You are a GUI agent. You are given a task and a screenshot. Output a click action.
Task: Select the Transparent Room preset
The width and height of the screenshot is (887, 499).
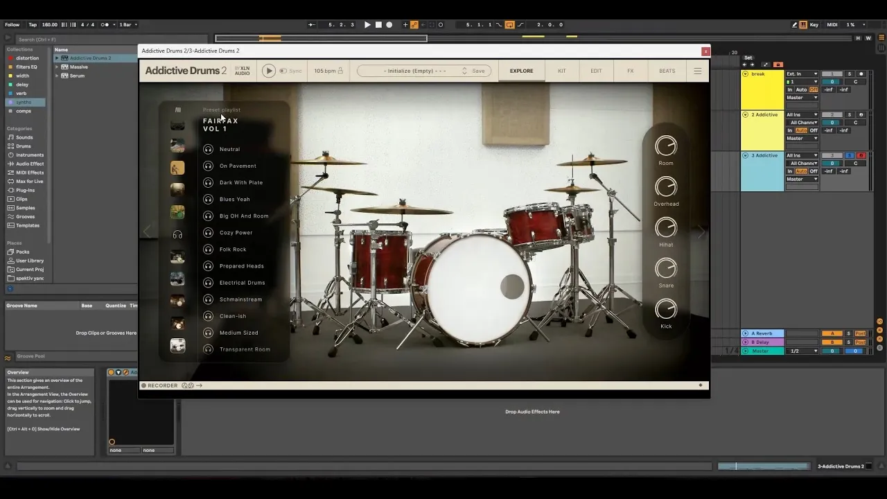coord(245,349)
